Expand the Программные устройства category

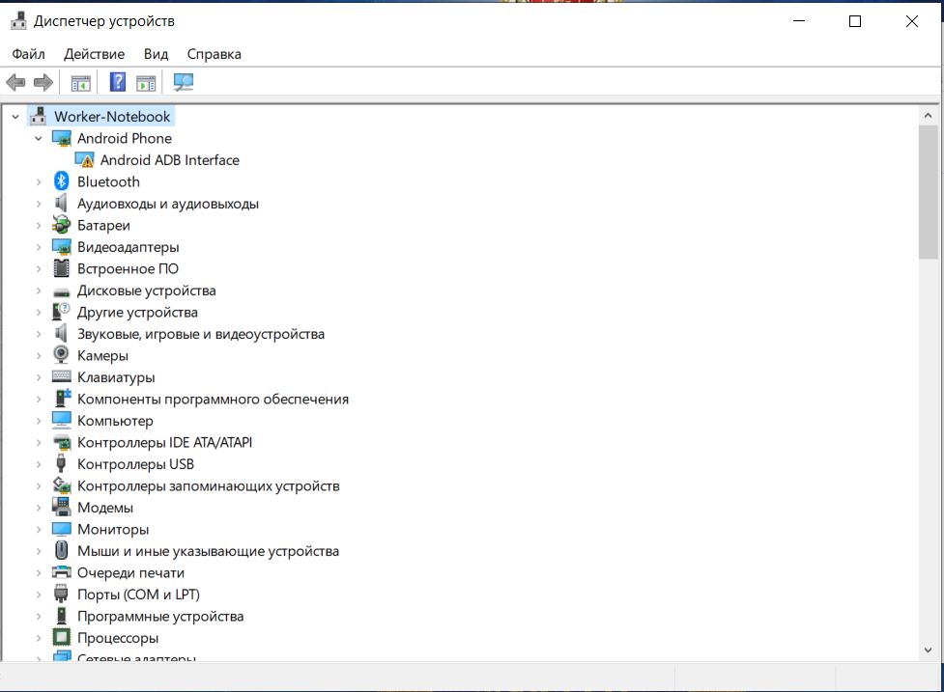pos(39,616)
